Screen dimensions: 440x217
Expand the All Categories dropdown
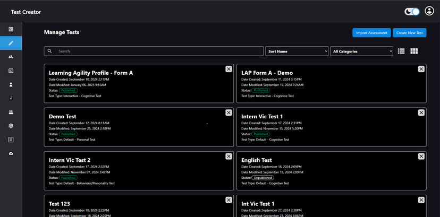click(361, 51)
